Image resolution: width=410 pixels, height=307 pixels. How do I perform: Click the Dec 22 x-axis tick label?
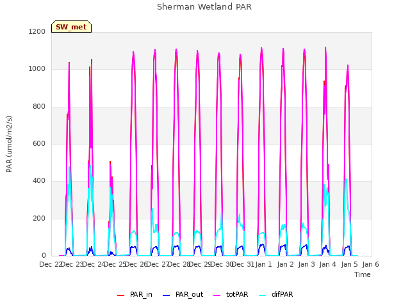pyautogui.click(x=51, y=264)
